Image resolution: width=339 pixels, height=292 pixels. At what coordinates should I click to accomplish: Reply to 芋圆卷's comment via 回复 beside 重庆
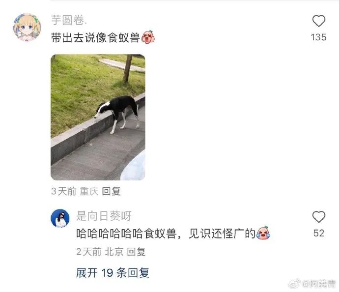[111, 191]
